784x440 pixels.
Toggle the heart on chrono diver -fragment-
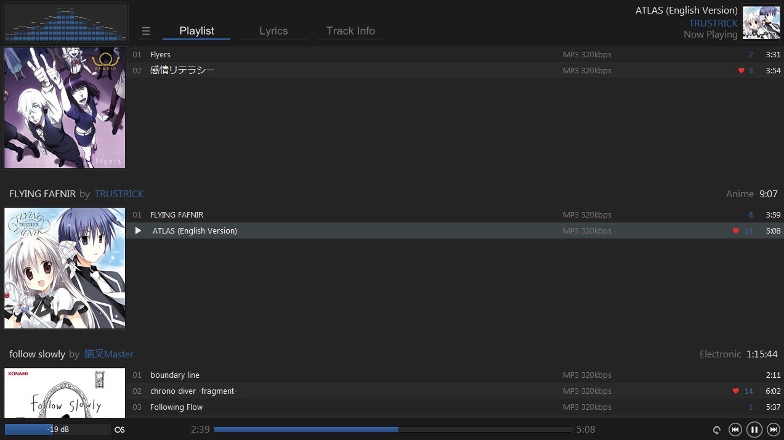coord(735,391)
